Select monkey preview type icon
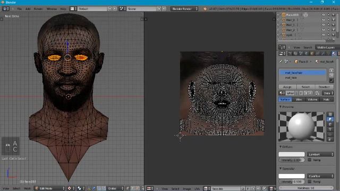 pyautogui.click(x=330, y=129)
